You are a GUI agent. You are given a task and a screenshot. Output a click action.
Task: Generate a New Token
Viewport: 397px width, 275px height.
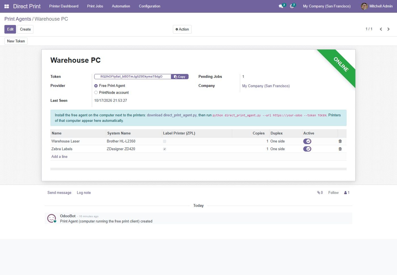(x=16, y=41)
